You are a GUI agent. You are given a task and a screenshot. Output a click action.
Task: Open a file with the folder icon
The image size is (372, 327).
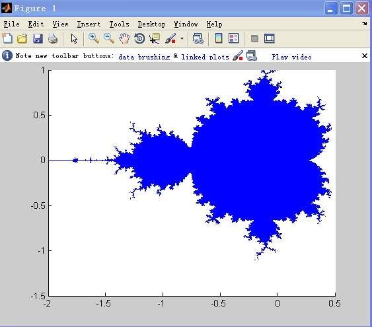point(22,38)
